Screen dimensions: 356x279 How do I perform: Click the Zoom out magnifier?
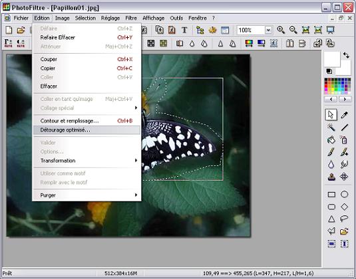(293, 30)
